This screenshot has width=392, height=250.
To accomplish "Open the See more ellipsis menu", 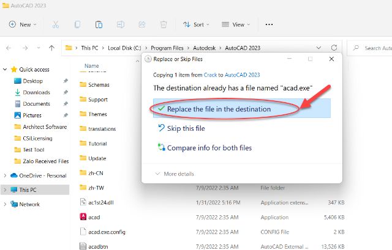I will point(269,24).
